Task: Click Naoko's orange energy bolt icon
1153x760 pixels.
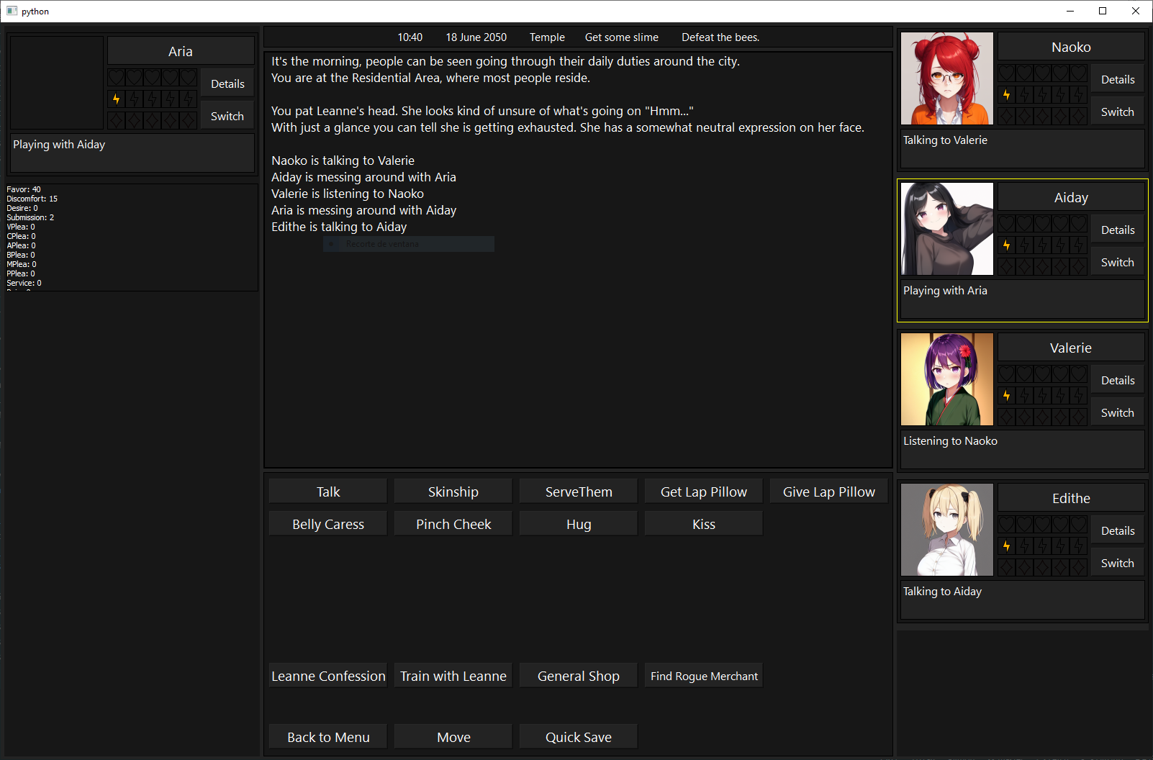Action: 1006,94
